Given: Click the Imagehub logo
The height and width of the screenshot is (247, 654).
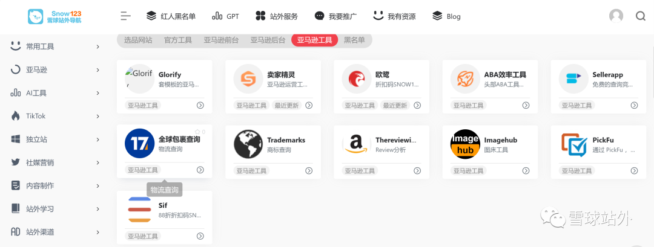Looking at the screenshot, I should (x=465, y=144).
